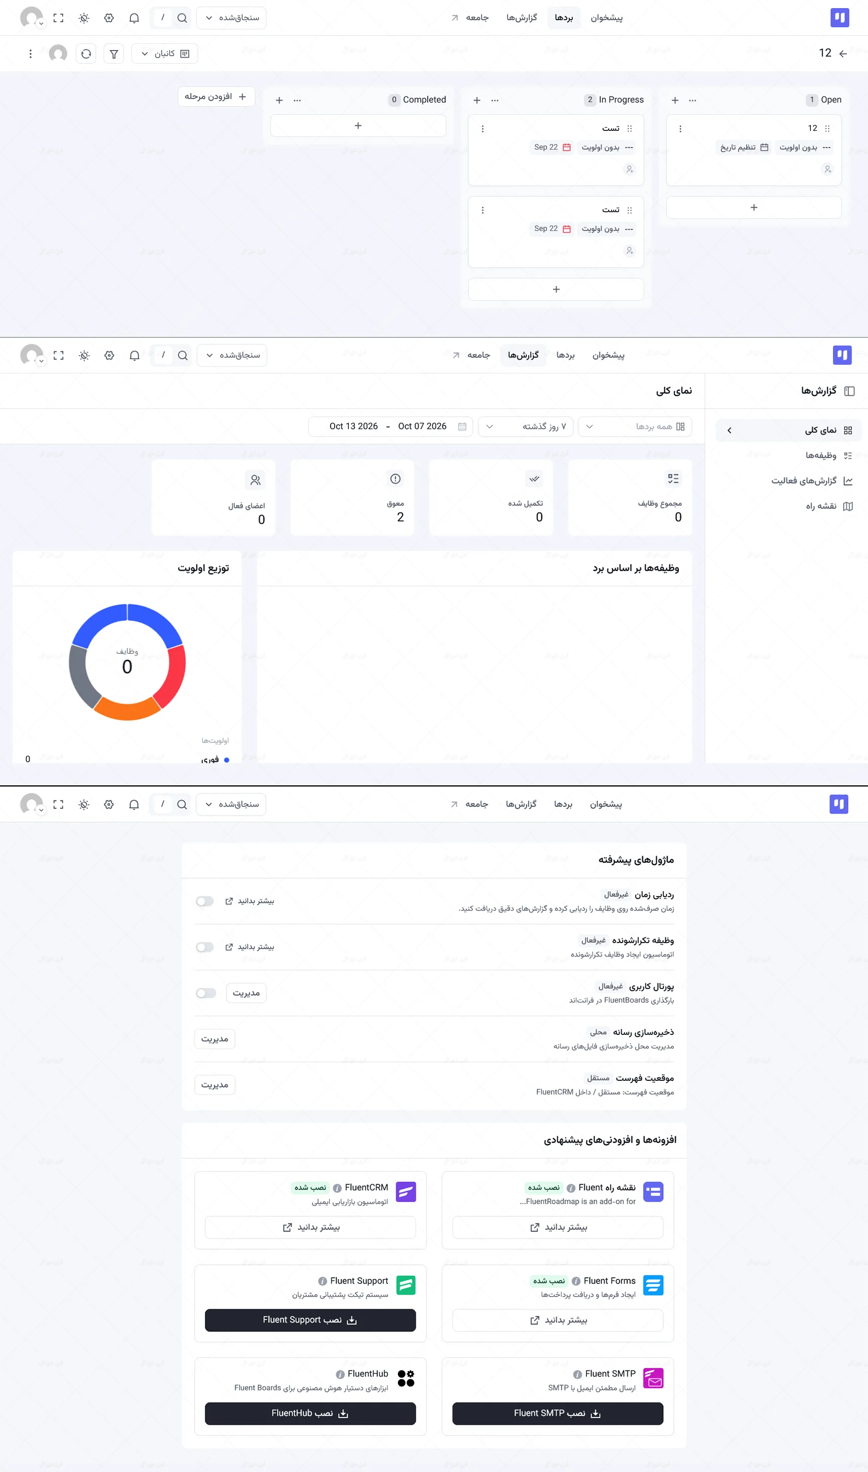Viewport: 868px width, 1472px height.
Task: Switch theme via sun icon in گزارش‌ها page header
Action: [x=84, y=355]
